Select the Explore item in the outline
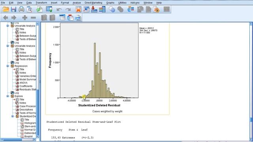 pos(19,96)
